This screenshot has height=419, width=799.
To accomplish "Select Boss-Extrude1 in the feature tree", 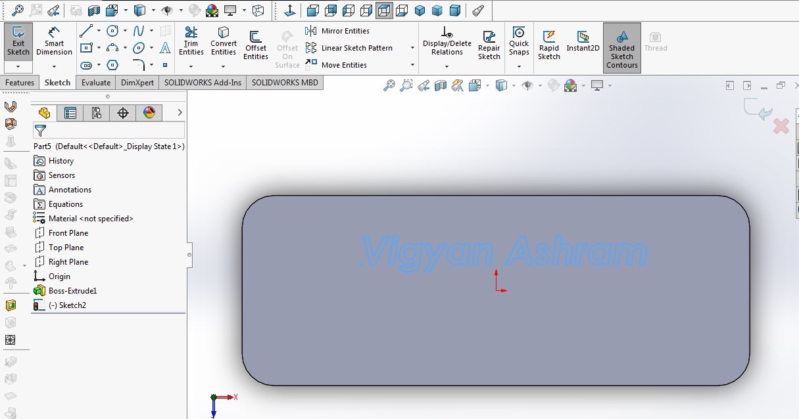I will (64, 291).
